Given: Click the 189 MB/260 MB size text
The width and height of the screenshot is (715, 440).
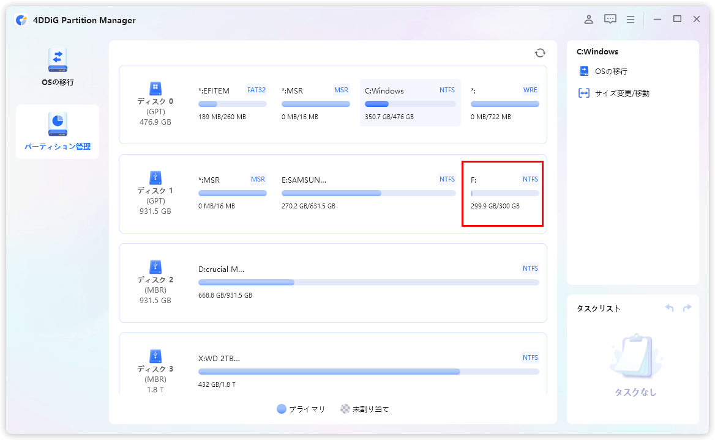Looking at the screenshot, I should 222,117.
